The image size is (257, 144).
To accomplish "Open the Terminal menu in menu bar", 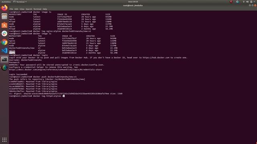I will 37,9.
